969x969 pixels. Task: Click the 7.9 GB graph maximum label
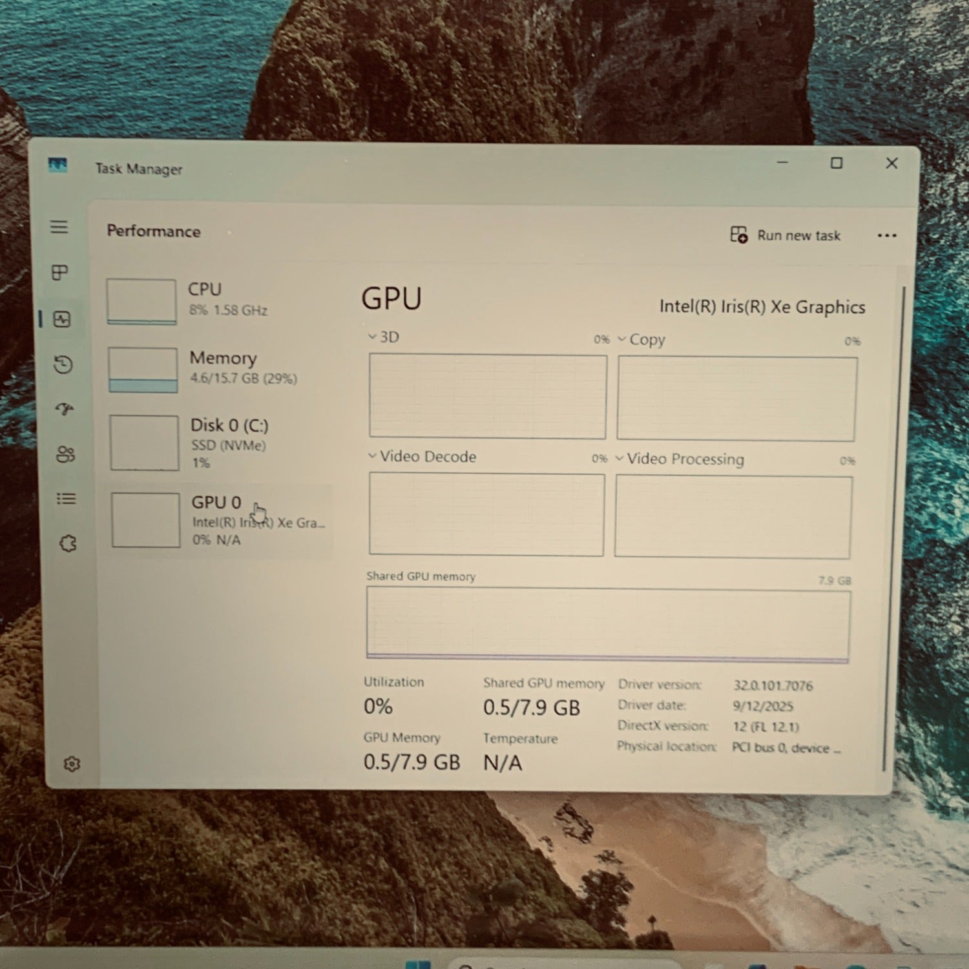pyautogui.click(x=835, y=580)
